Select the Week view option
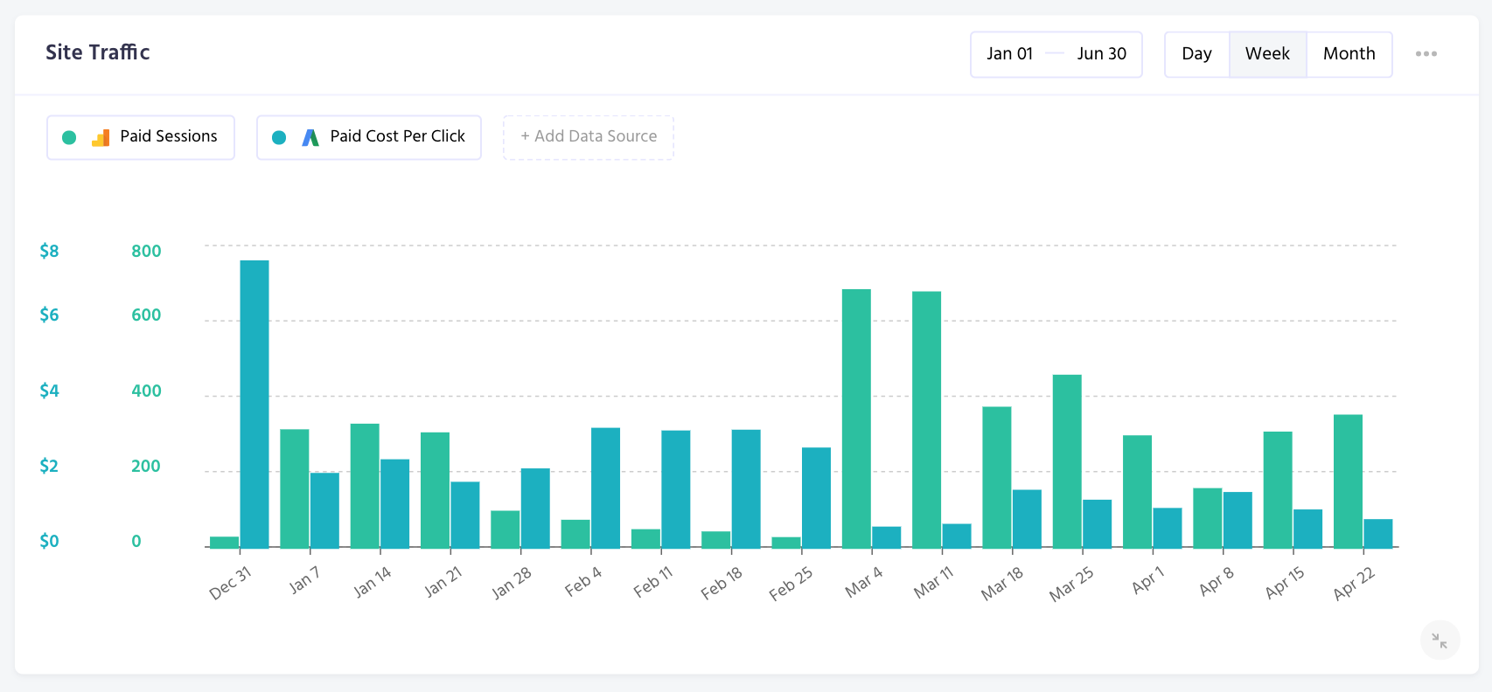 coord(1267,54)
